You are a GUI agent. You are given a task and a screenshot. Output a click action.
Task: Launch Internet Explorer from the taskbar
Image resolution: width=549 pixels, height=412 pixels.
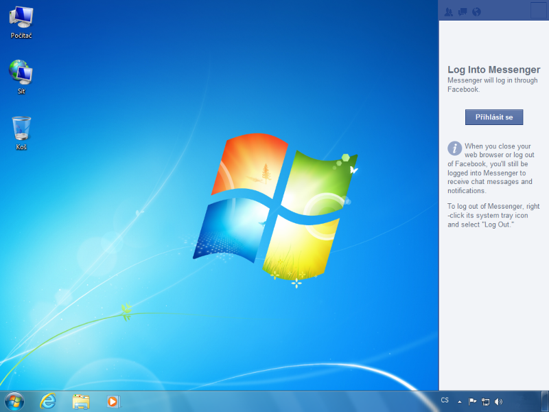(47, 402)
